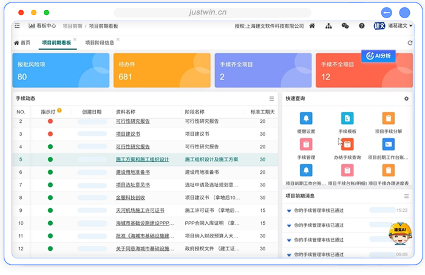
Task: Open the 快速查询 settings gear
Action: [406, 99]
